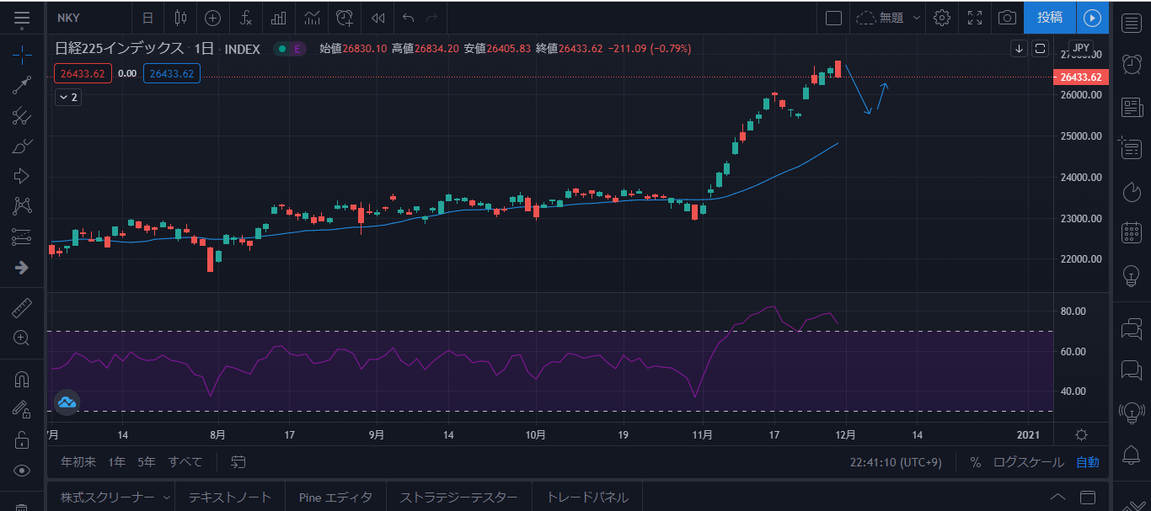Open the ストラテジーテスター tab
1151x511 pixels.
tap(458, 498)
